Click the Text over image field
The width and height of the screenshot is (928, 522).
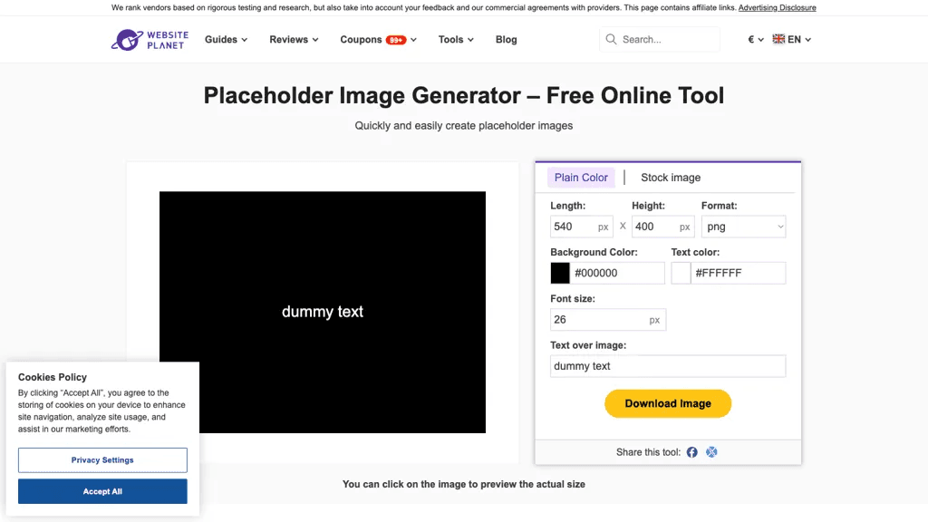(668, 366)
